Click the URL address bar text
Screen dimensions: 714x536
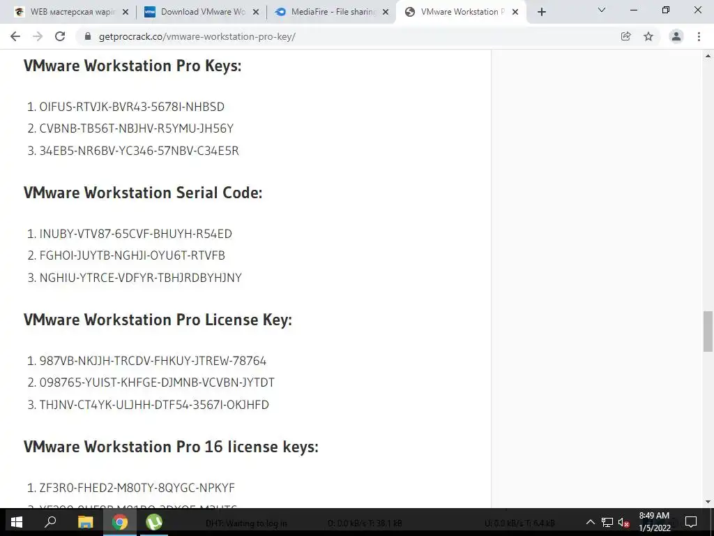point(197,36)
